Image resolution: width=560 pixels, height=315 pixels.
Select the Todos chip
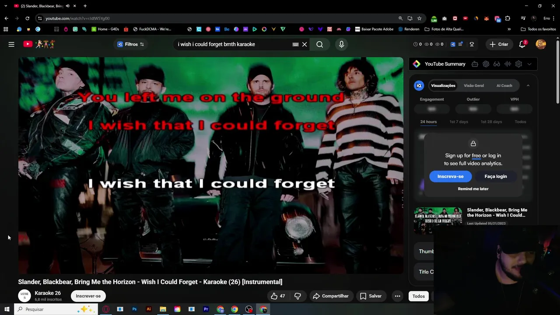click(x=418, y=296)
